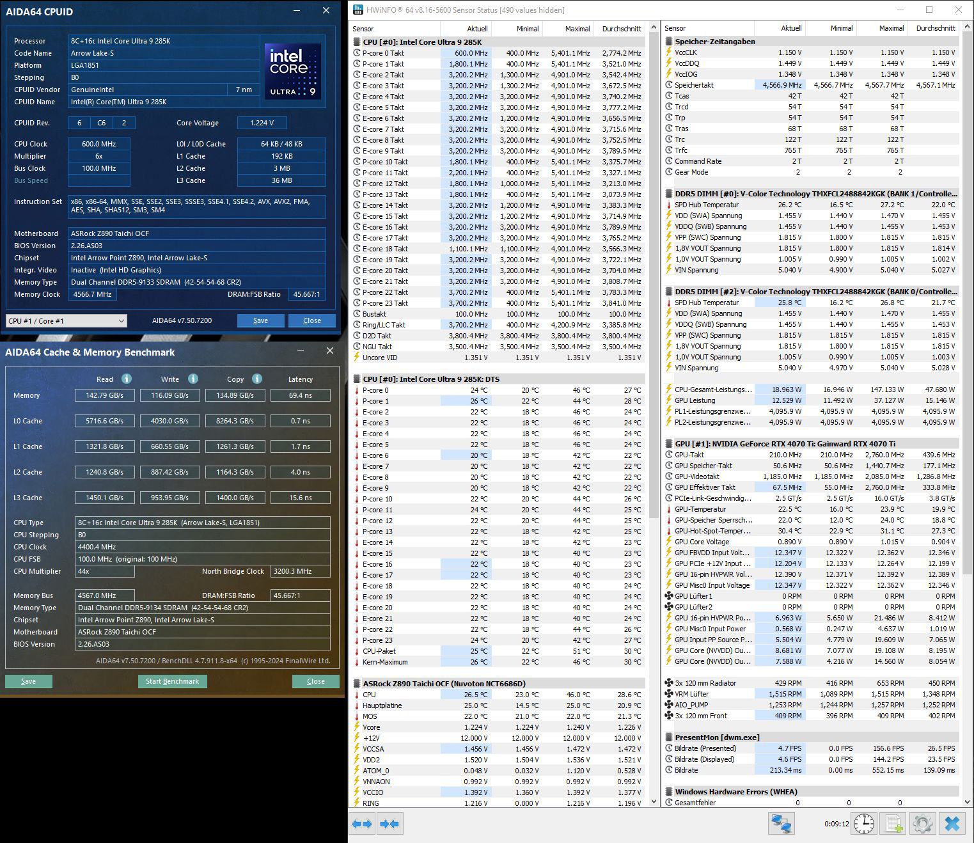Click thermometer icon beside Hauptplatine row

[x=357, y=705]
